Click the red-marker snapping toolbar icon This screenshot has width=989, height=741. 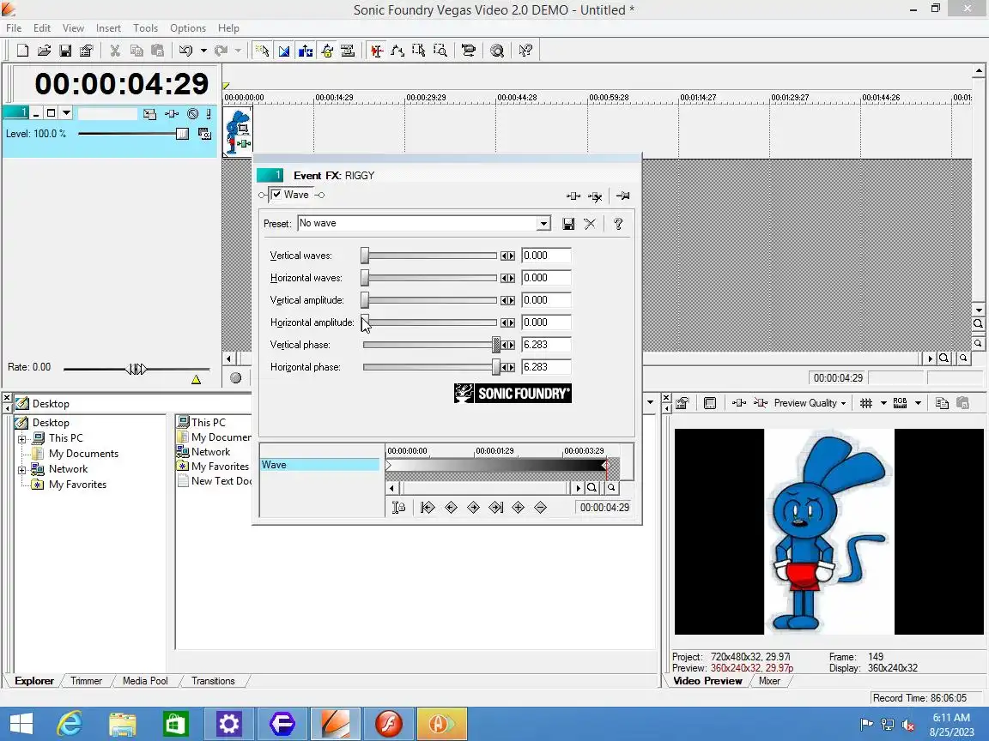[x=377, y=51]
